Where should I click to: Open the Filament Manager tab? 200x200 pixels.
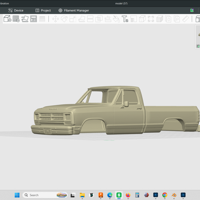tap(74, 10)
